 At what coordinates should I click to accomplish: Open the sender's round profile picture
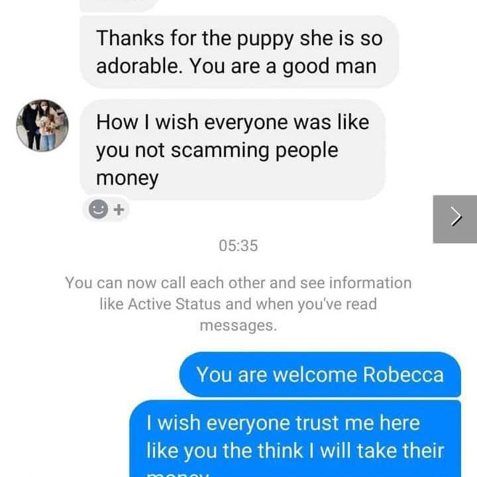[x=42, y=125]
